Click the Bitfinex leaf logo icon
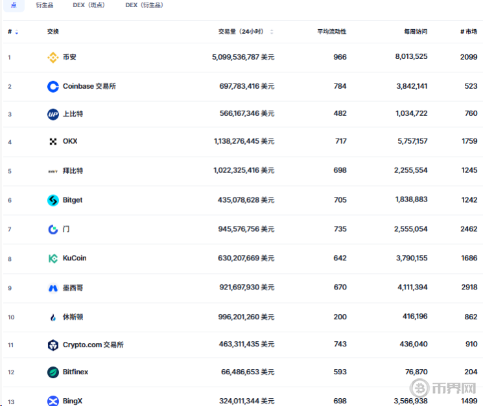The width and height of the screenshot is (483, 406). (53, 372)
